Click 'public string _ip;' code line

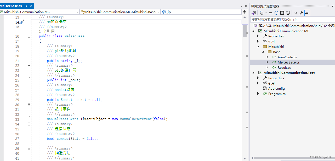point(64,61)
